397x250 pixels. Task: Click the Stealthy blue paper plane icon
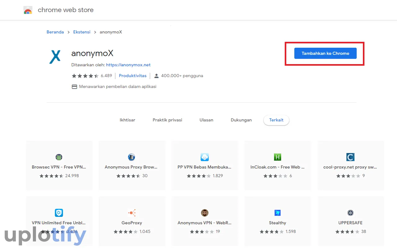[x=278, y=213]
